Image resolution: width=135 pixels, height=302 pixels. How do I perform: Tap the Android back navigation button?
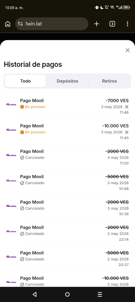[35, 294]
